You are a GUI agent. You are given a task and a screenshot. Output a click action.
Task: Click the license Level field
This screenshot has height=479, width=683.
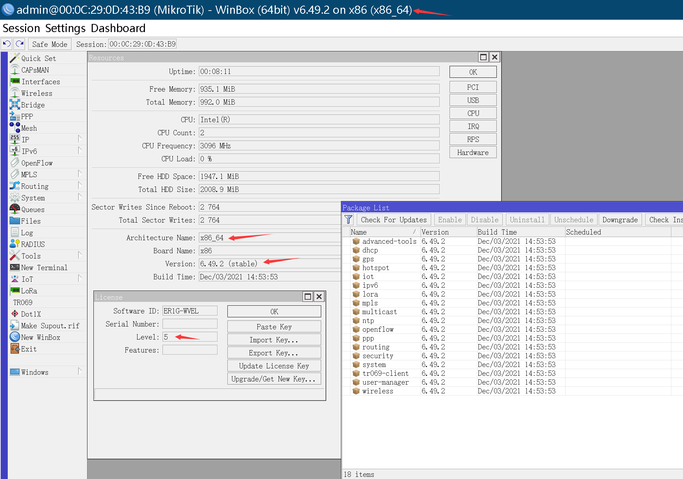click(x=190, y=337)
